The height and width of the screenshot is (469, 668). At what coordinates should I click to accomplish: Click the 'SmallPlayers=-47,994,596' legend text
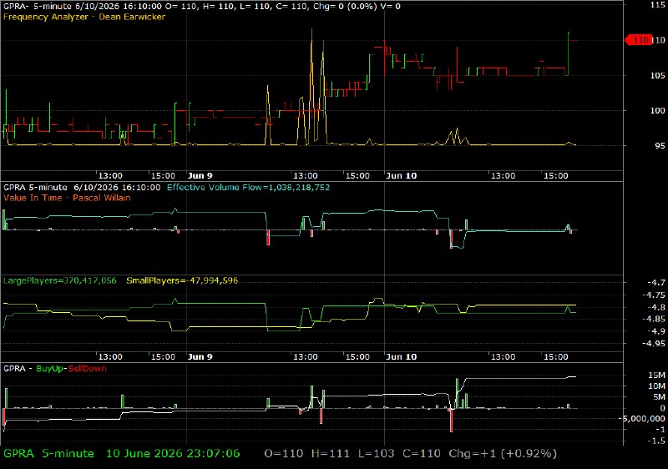coord(182,281)
